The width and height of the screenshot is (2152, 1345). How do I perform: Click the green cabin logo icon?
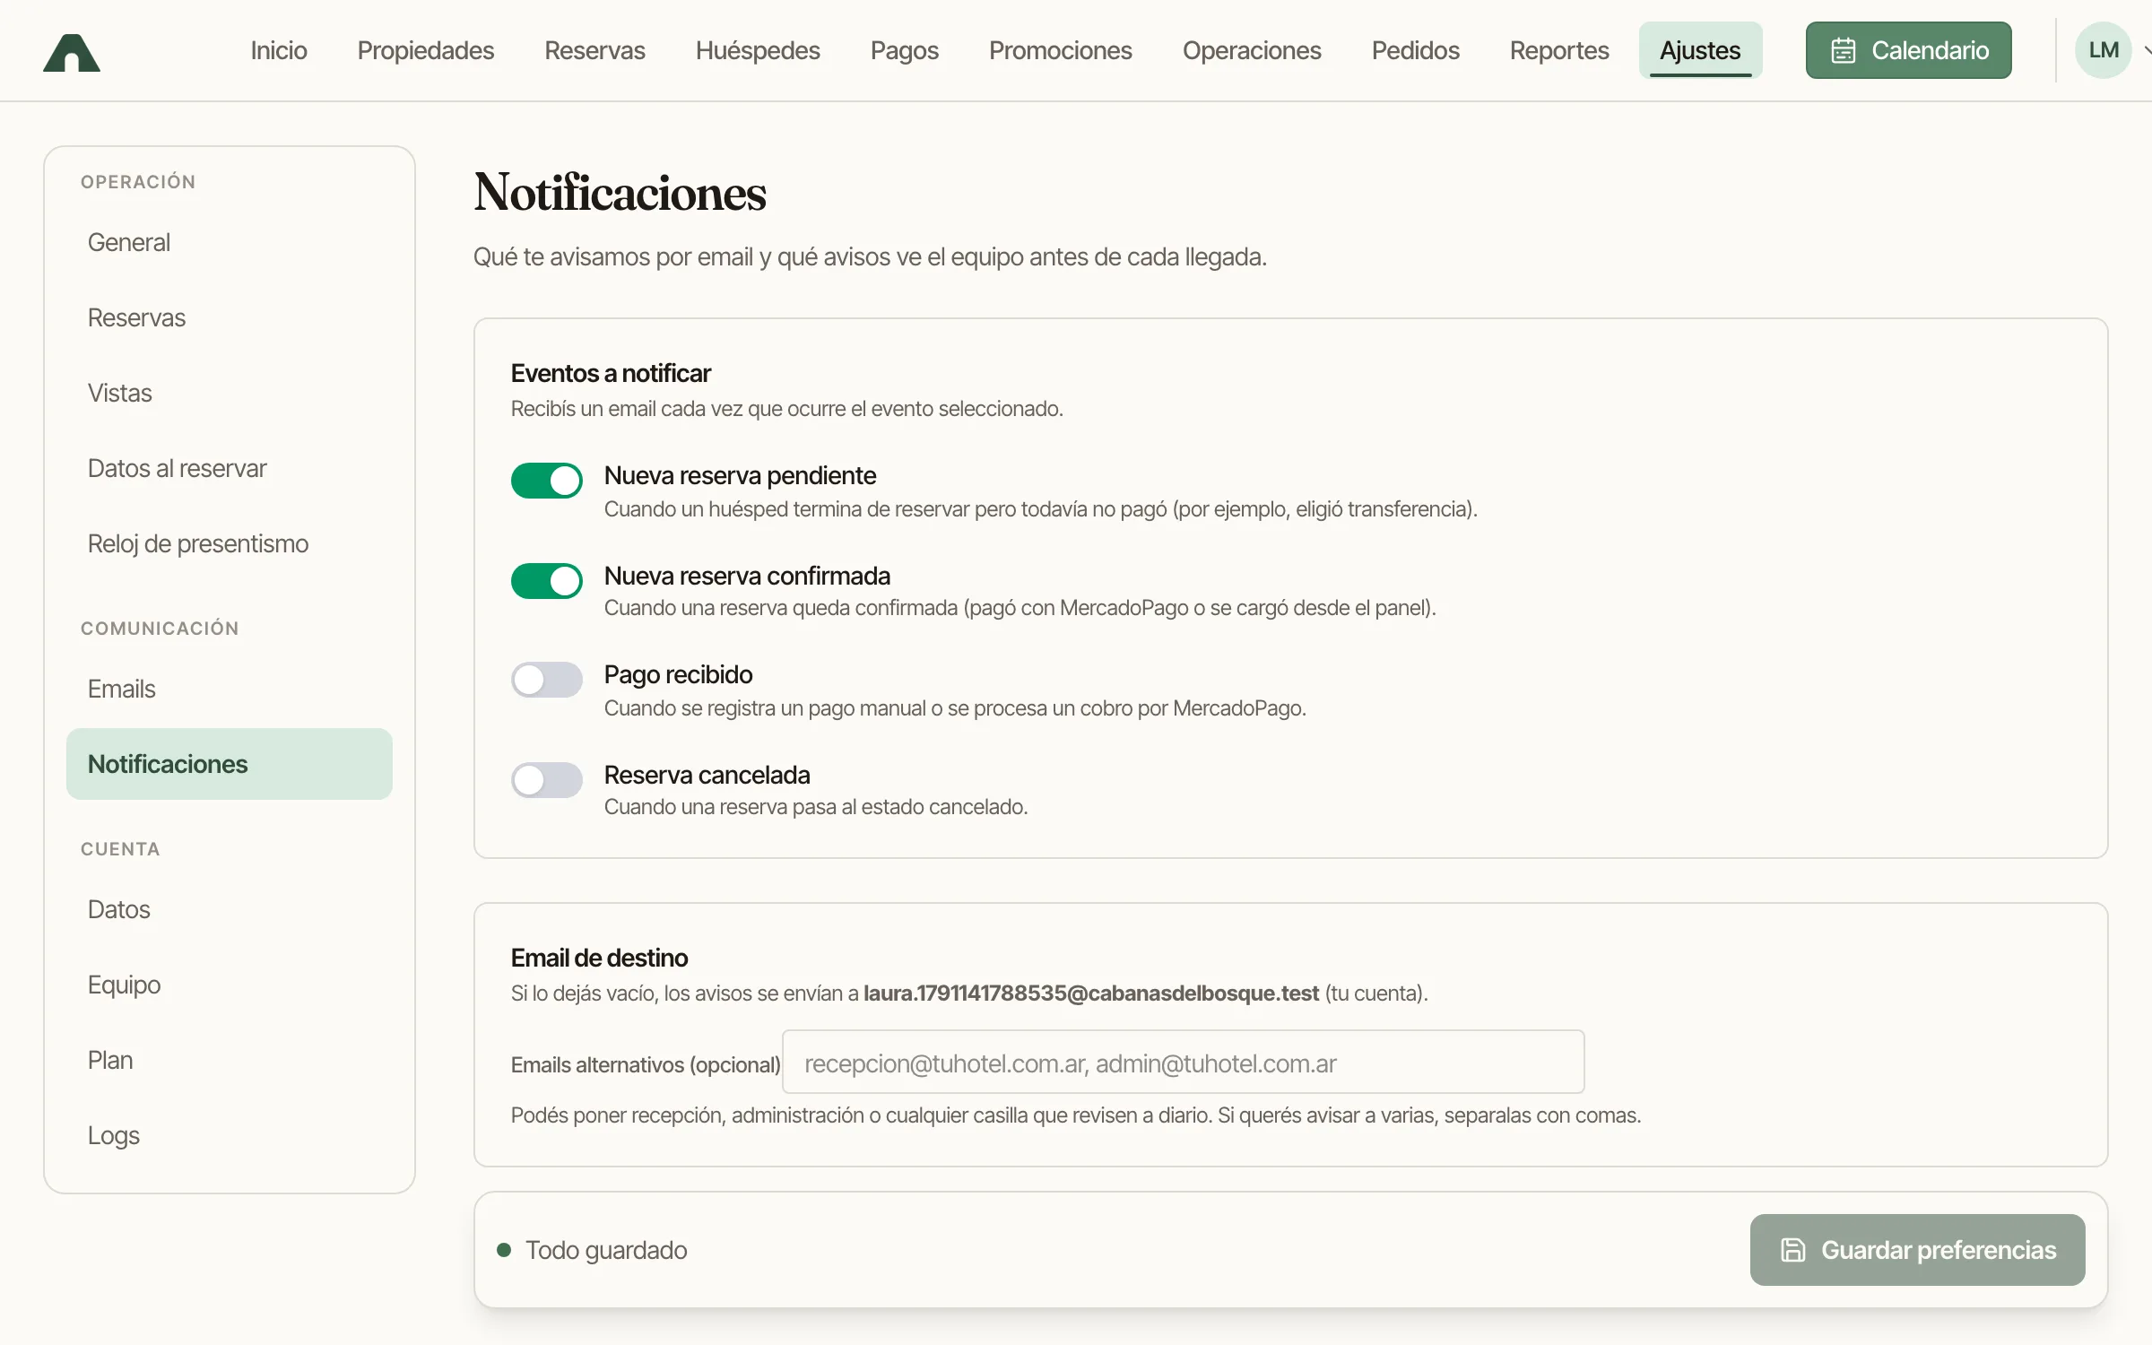tap(72, 52)
